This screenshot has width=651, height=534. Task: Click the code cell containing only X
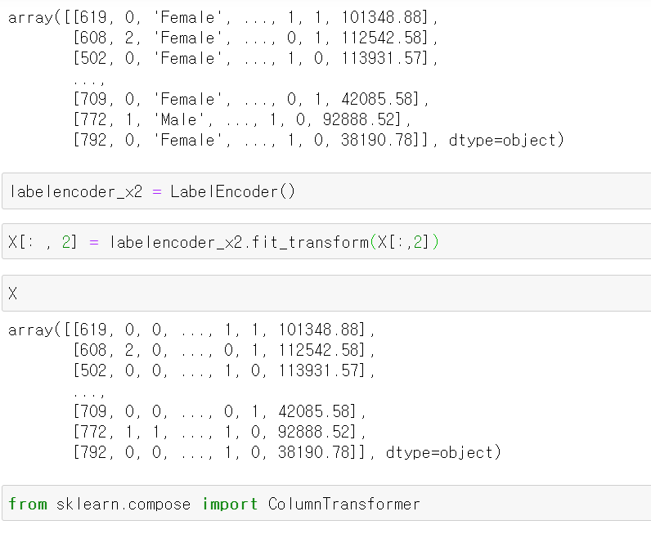tap(326, 293)
